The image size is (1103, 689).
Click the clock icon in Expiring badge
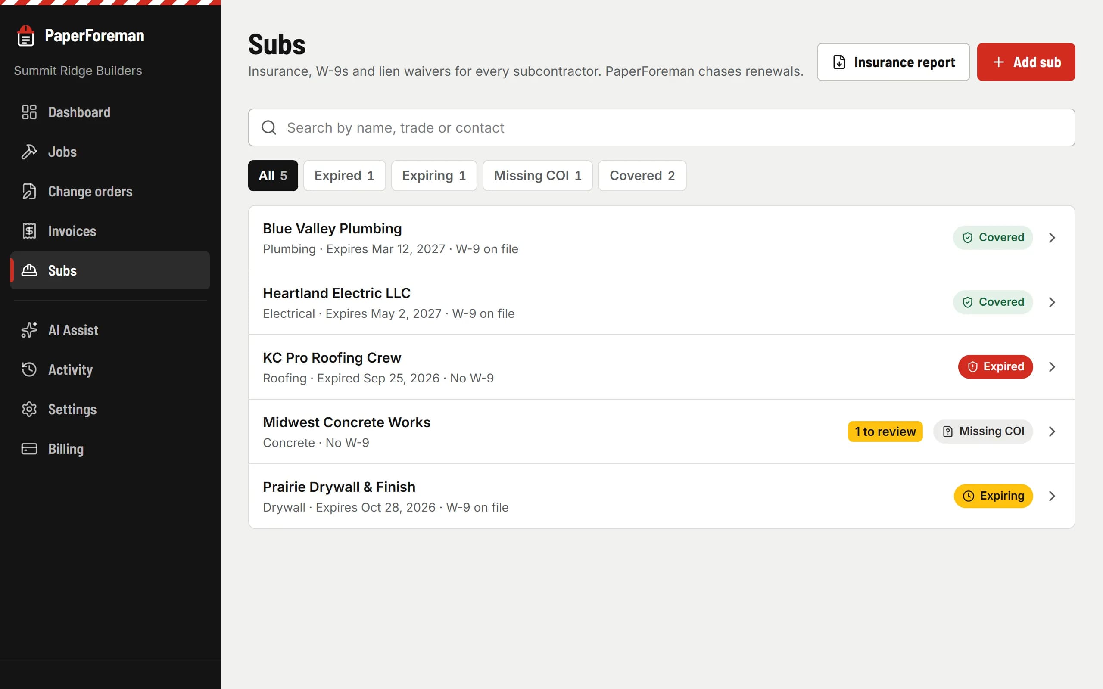(968, 496)
